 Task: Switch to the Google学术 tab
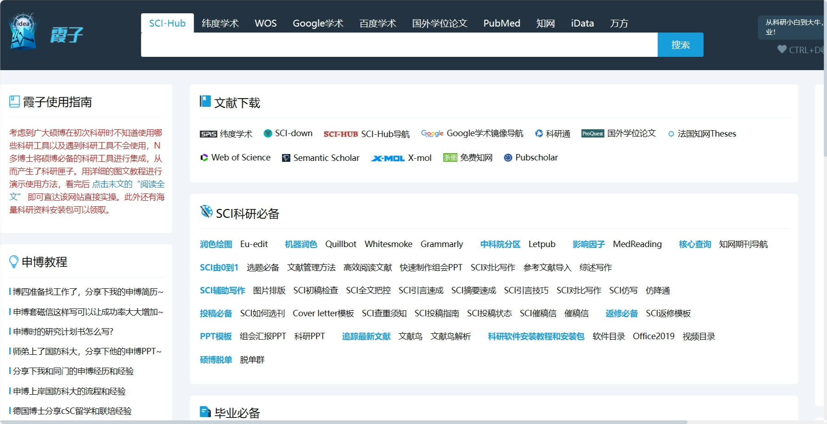[x=318, y=23]
